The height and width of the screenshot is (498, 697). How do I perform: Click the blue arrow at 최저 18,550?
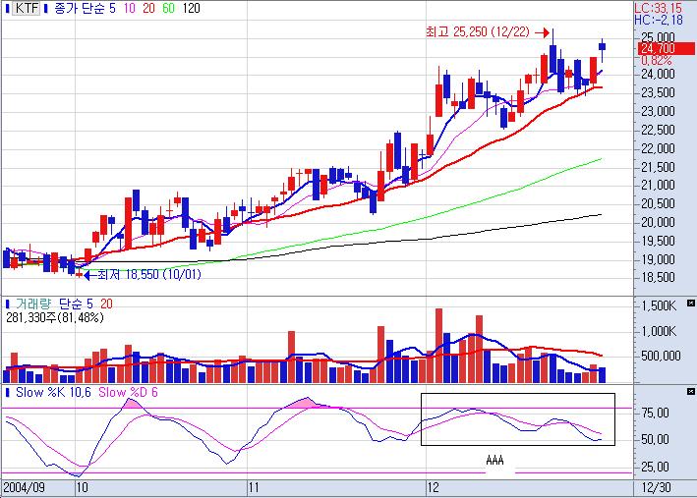87,274
